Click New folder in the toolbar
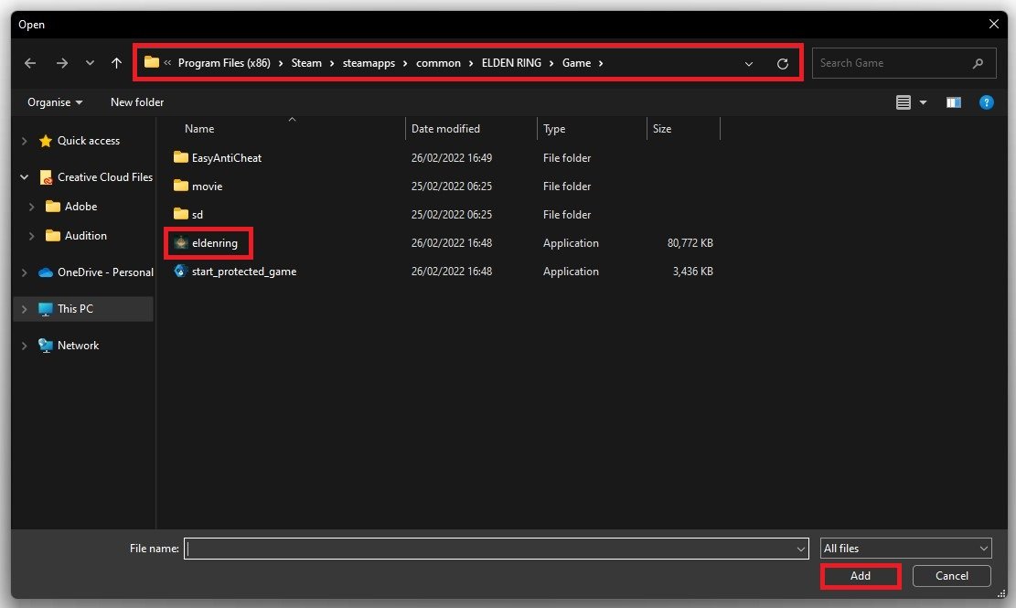Viewport: 1016px width, 608px height. [x=137, y=102]
